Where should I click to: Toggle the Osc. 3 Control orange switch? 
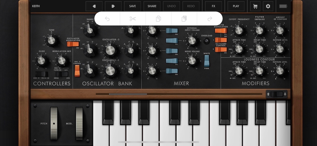77,71
